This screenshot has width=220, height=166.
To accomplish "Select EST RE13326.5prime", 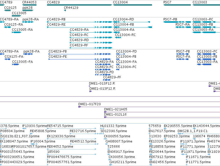I will tap(150, 144).
